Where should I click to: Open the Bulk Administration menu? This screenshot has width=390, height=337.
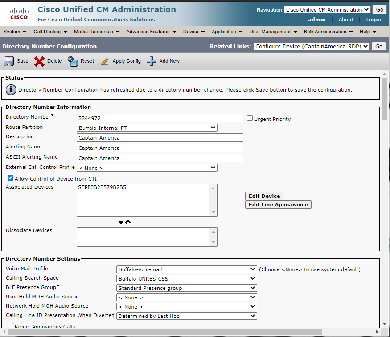tap(328, 32)
